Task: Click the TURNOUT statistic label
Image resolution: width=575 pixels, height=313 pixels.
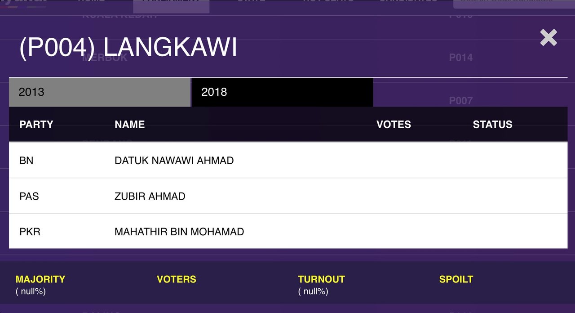Action: [x=321, y=279]
